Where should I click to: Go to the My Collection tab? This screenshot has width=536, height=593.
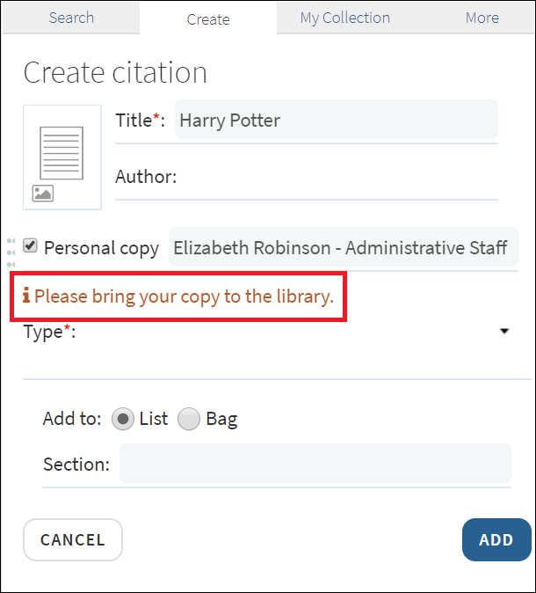[x=344, y=18]
